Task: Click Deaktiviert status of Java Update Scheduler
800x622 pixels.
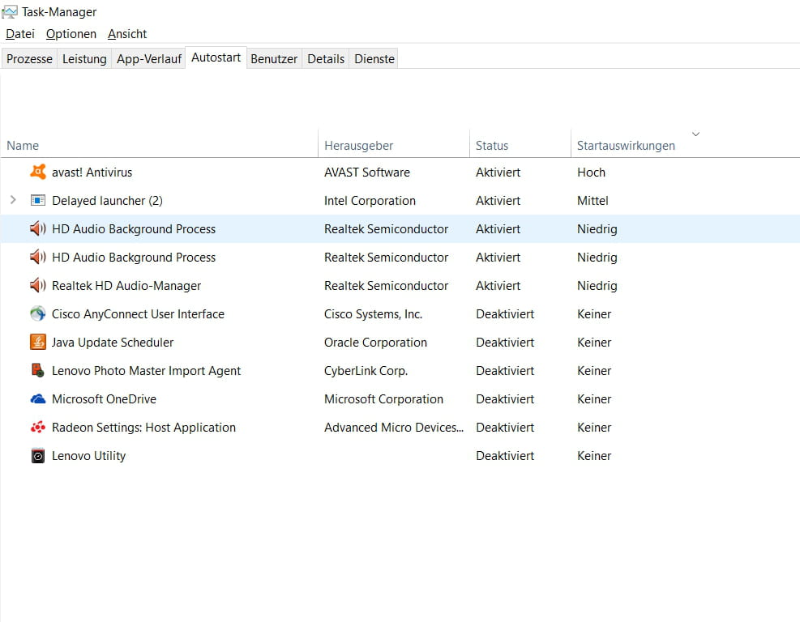Action: click(505, 343)
